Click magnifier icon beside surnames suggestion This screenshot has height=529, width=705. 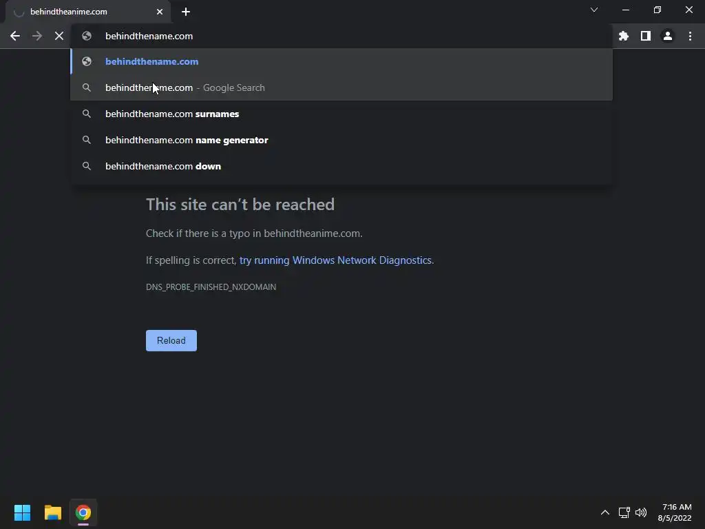[87, 114]
